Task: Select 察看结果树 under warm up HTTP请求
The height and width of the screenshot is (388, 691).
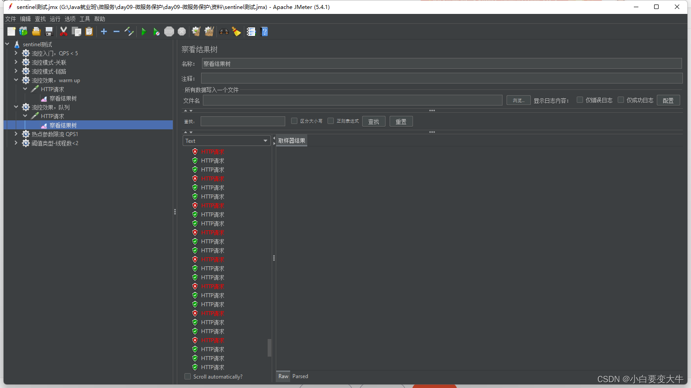Action: pos(63,98)
